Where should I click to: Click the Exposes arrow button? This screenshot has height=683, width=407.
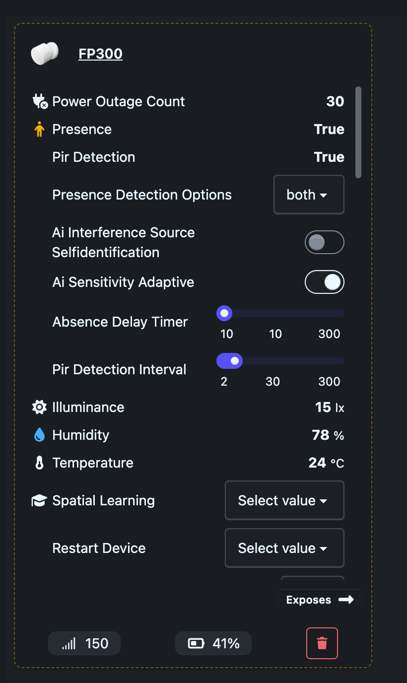[x=320, y=600]
